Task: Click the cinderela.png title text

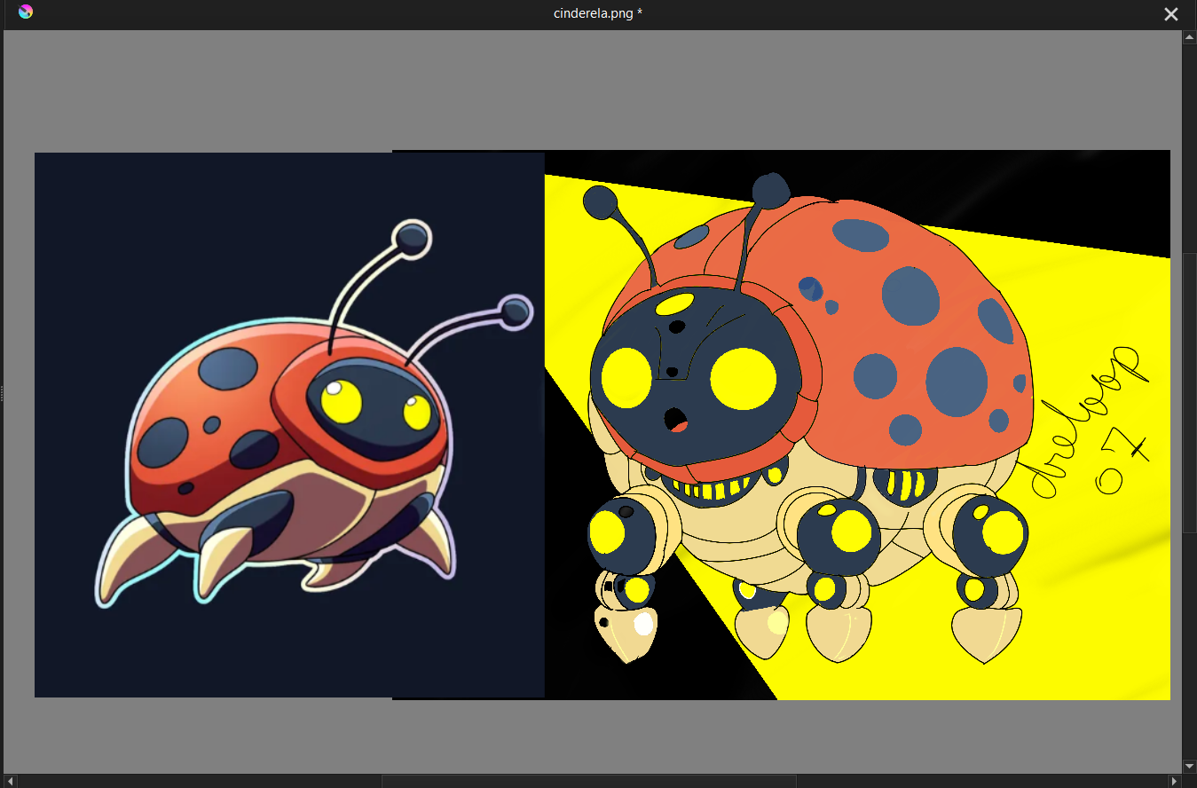Action: pyautogui.click(x=598, y=13)
